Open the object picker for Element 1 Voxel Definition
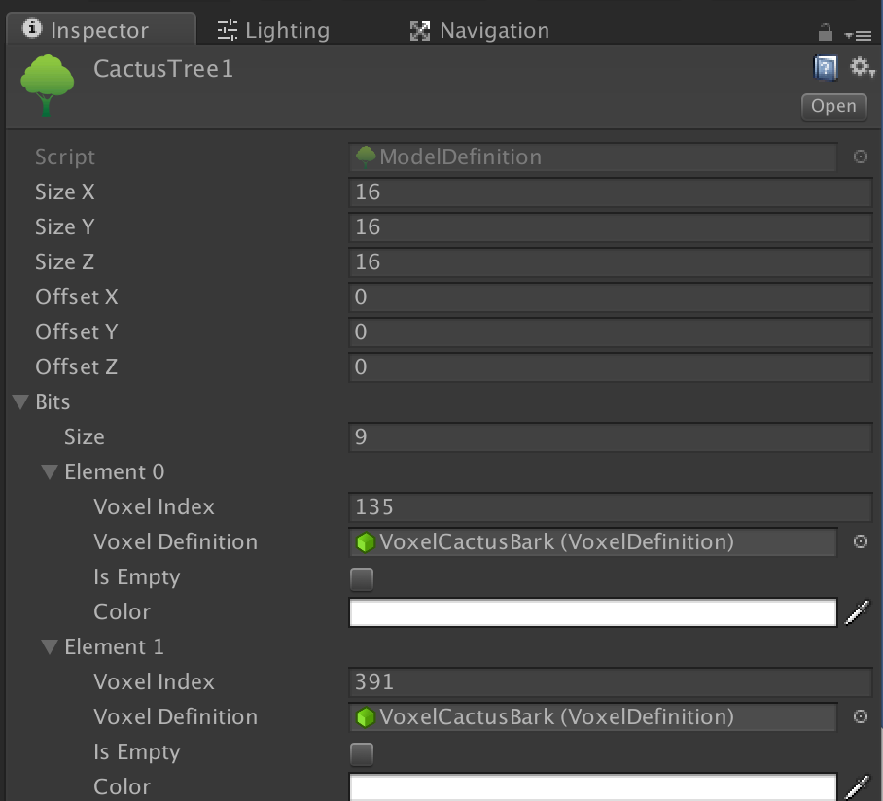Viewport: 883px width, 801px height. 860,716
